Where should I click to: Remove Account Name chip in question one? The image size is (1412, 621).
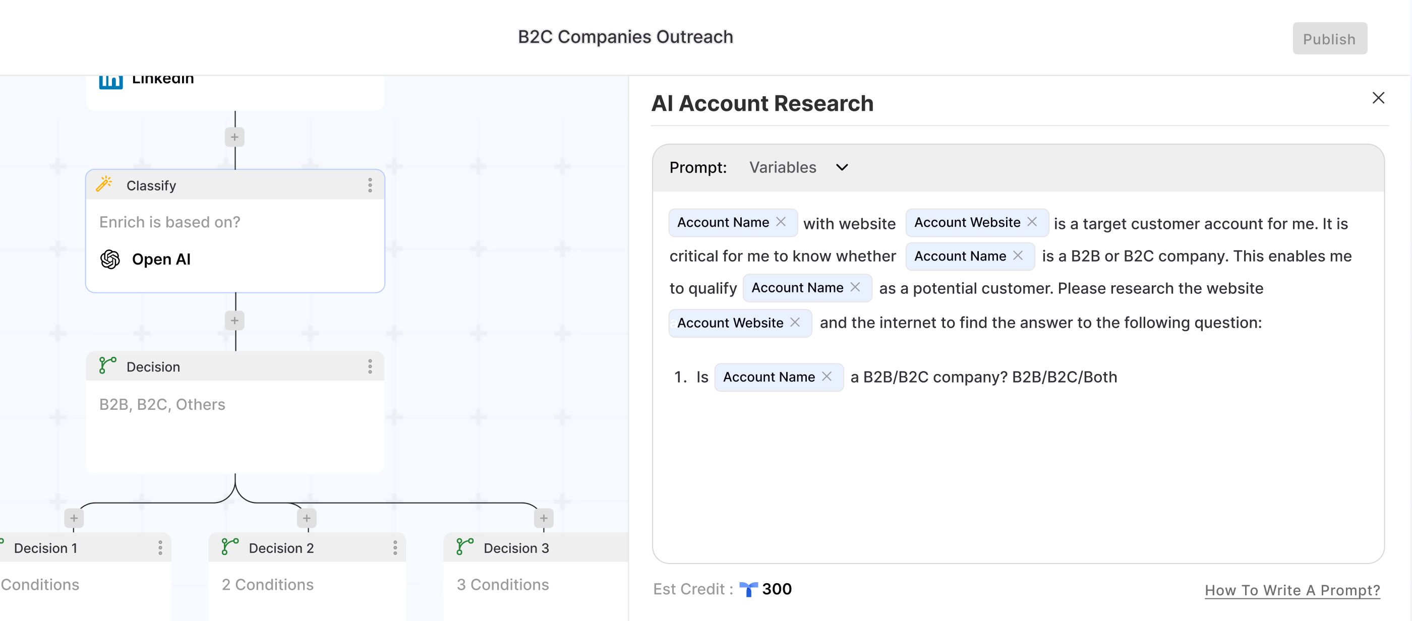coord(827,376)
